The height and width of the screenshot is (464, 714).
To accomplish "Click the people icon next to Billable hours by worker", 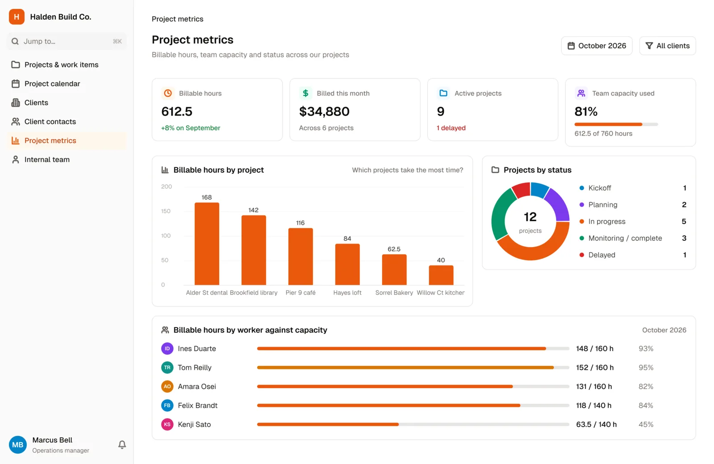I will tap(165, 330).
